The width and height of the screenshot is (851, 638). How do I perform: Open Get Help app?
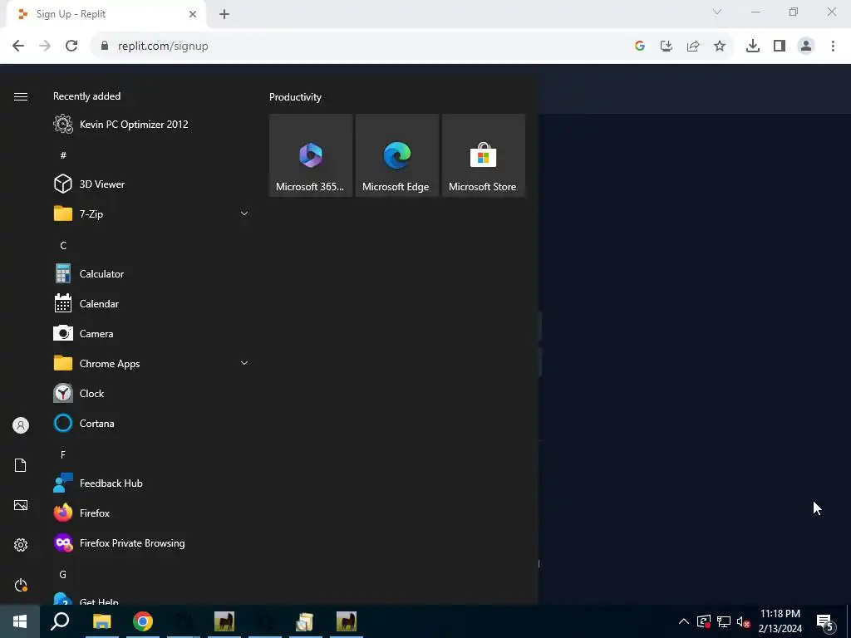click(150, 599)
